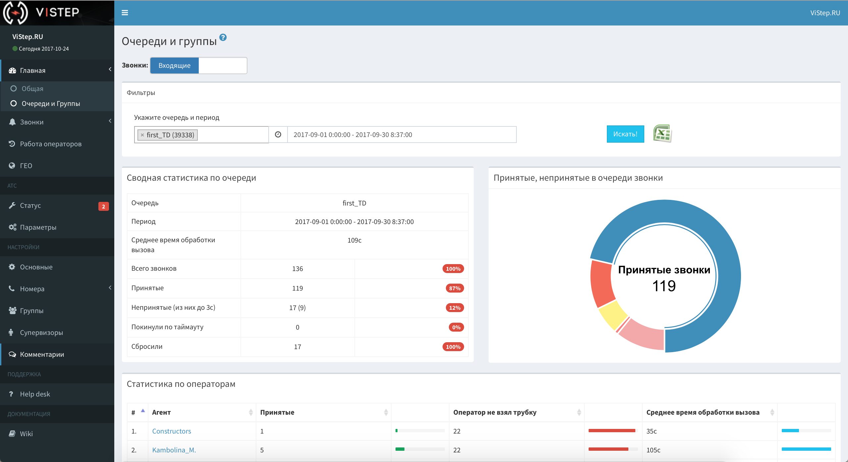The width and height of the screenshot is (848, 462).
Task: Click the Супервизоры person icon
Action: (x=11, y=333)
